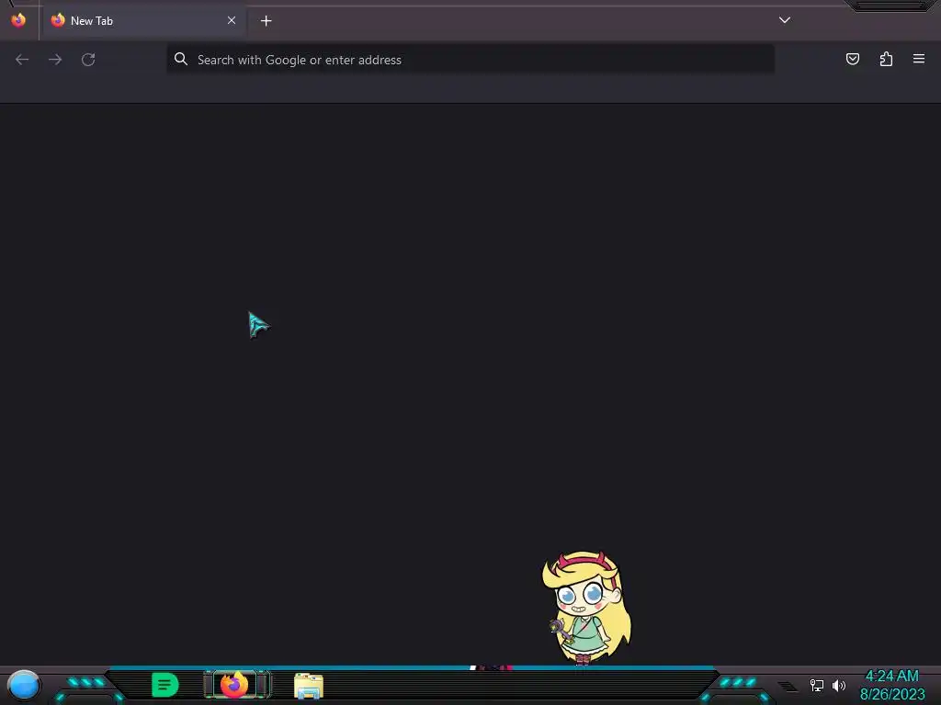This screenshot has height=705, width=941.
Task: Open Firefox View pinned icon
Action: coord(18,20)
